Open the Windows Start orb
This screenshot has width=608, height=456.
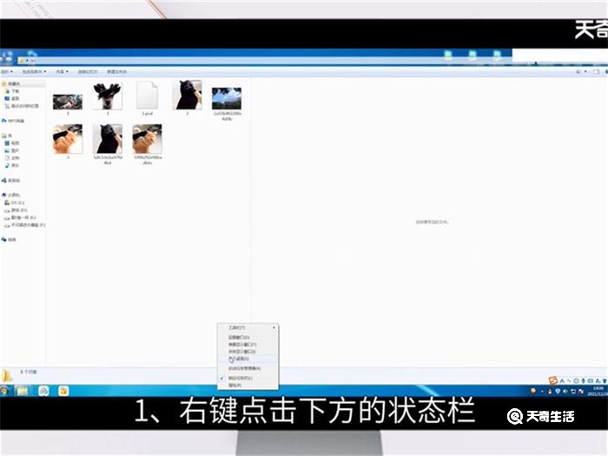[3, 391]
